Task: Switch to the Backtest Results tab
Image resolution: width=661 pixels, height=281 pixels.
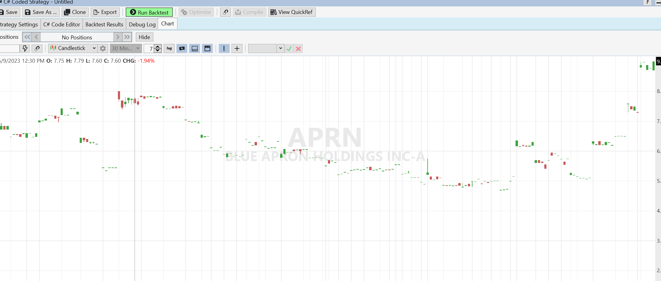Action: click(104, 25)
